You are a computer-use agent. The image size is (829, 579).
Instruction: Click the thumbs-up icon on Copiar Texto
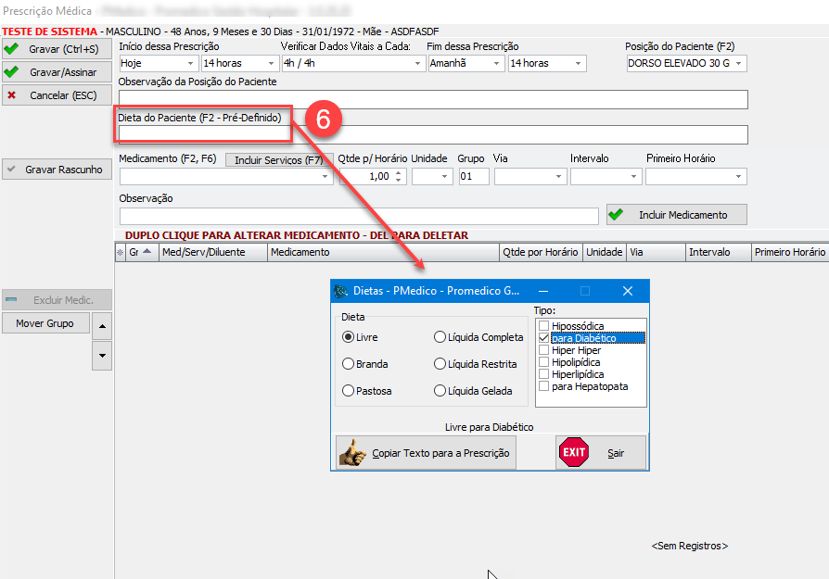(352, 453)
